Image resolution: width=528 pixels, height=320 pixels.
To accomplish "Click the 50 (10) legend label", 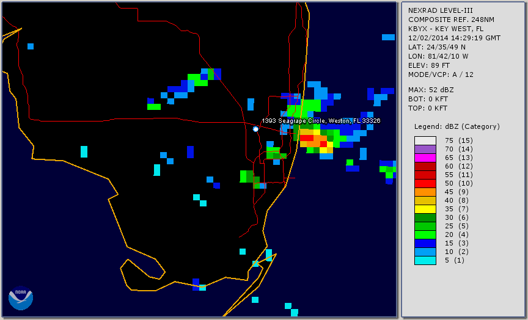I will (x=458, y=183).
